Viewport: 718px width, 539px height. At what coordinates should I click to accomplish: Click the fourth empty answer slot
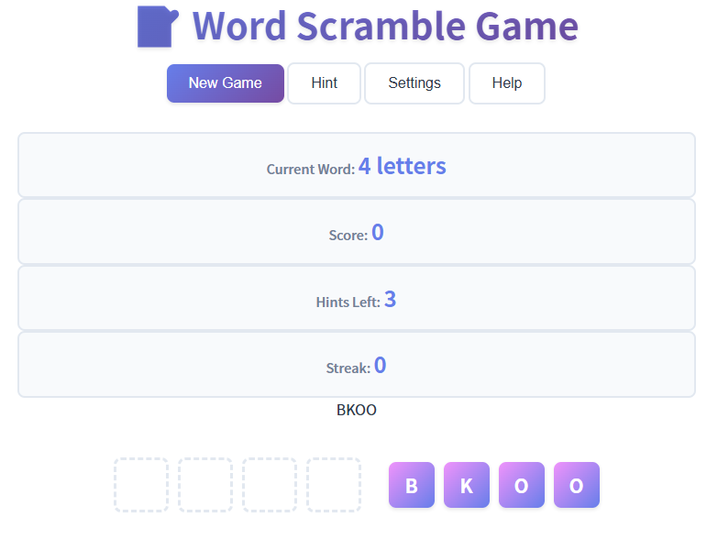click(334, 485)
